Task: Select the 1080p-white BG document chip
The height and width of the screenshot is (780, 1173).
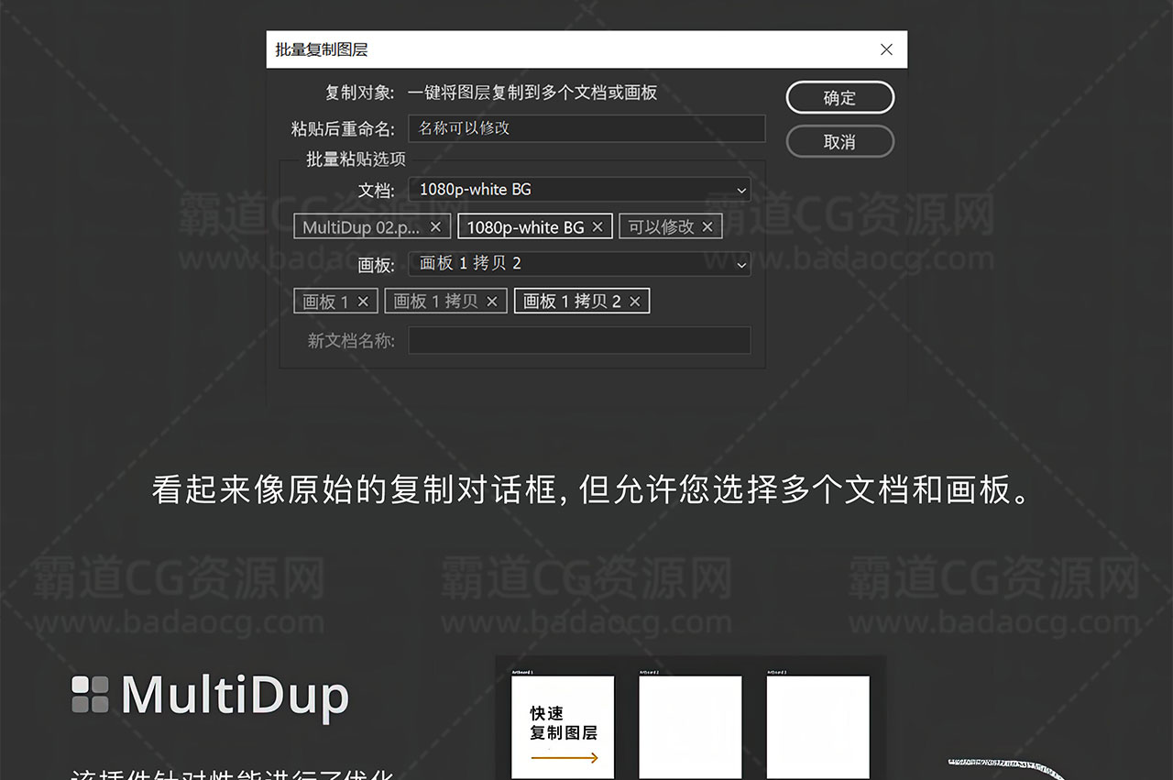Action: click(x=525, y=227)
